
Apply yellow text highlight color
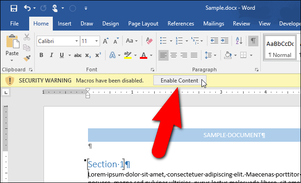(x=128, y=55)
